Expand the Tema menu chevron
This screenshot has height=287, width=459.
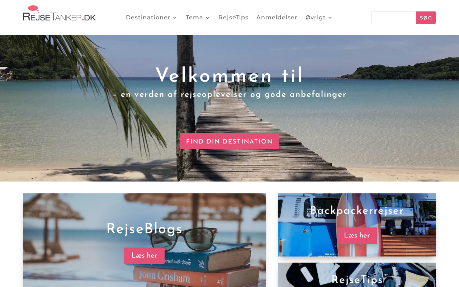pos(207,18)
